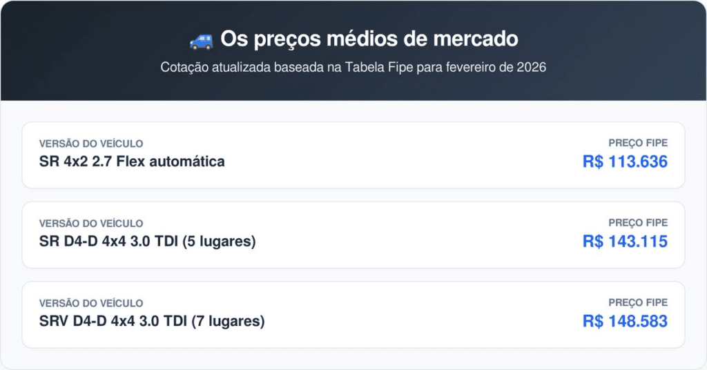Select the SR D4-D 4x4 3.0 TDI (5 lugares) version
The width and height of the screenshot is (707, 370).
[x=147, y=242]
